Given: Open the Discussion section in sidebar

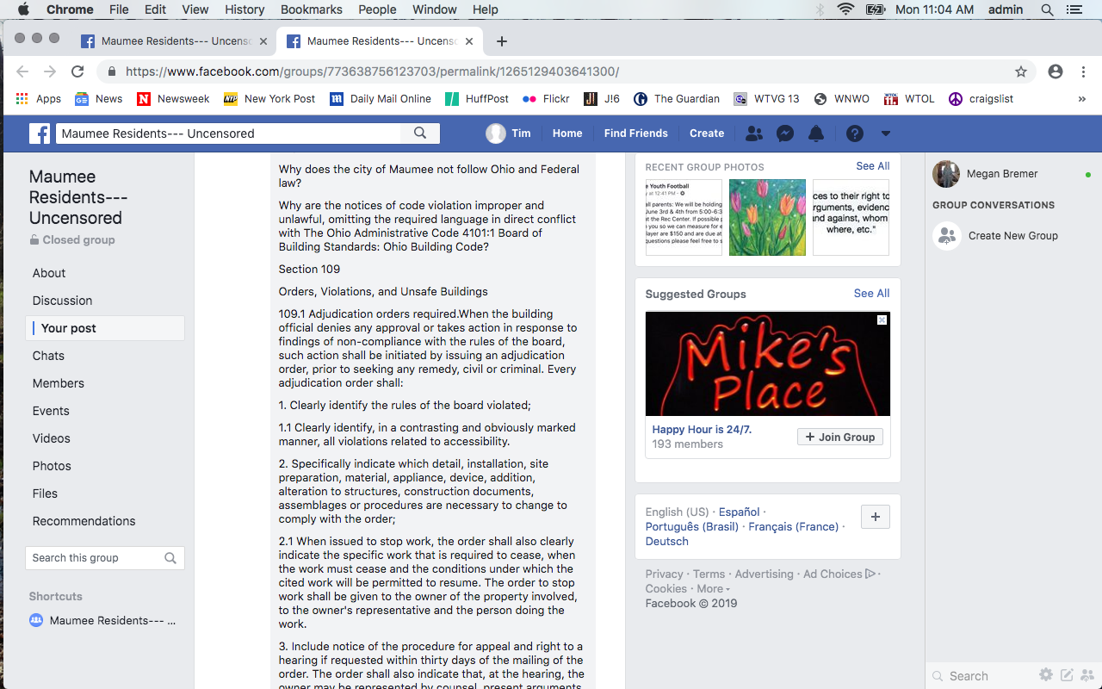Looking at the screenshot, I should tap(62, 301).
